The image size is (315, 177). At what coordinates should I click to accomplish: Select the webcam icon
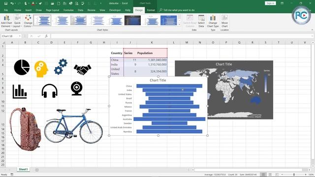[77, 88]
